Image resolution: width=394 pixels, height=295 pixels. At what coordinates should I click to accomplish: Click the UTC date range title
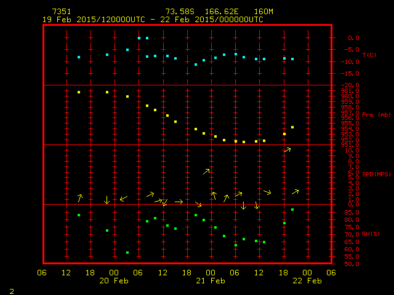click(153, 19)
